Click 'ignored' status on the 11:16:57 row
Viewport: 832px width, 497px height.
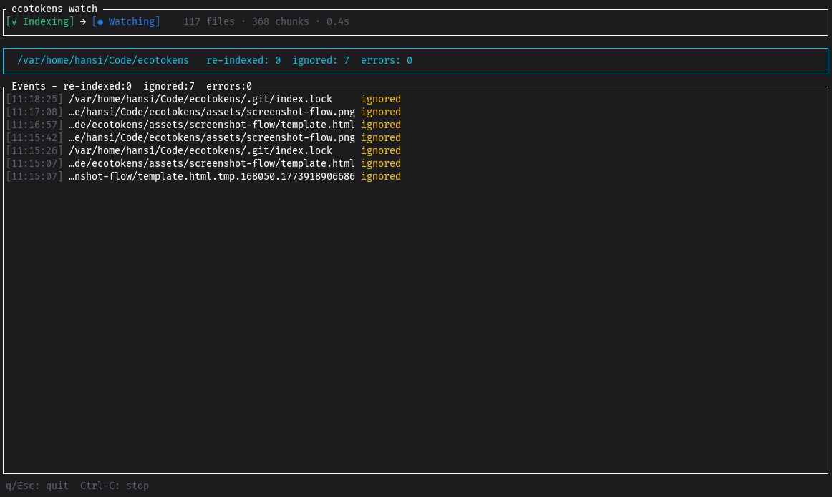pyautogui.click(x=381, y=125)
